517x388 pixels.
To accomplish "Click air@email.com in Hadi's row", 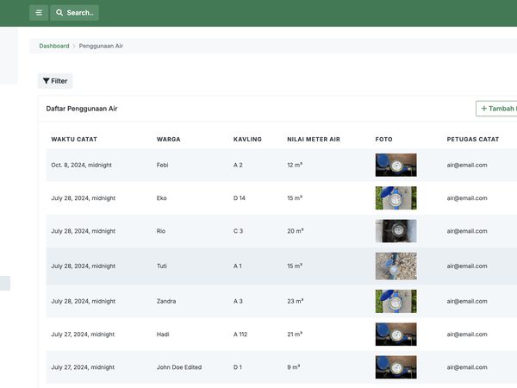I will tap(467, 335).
